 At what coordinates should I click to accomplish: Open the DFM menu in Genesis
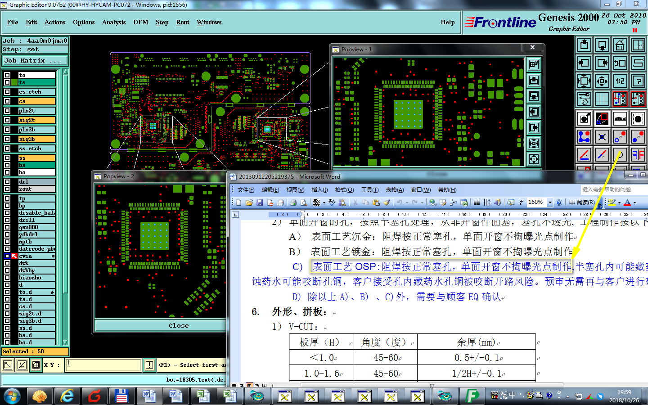[x=141, y=22]
